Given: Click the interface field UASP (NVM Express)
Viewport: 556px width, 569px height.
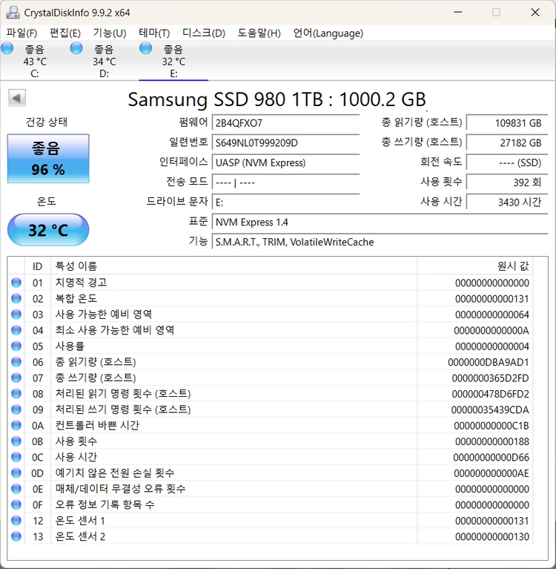Looking at the screenshot, I should (286, 162).
